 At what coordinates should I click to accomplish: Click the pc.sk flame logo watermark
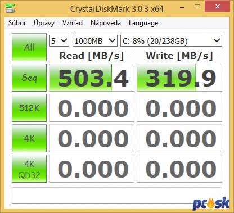tap(211, 203)
